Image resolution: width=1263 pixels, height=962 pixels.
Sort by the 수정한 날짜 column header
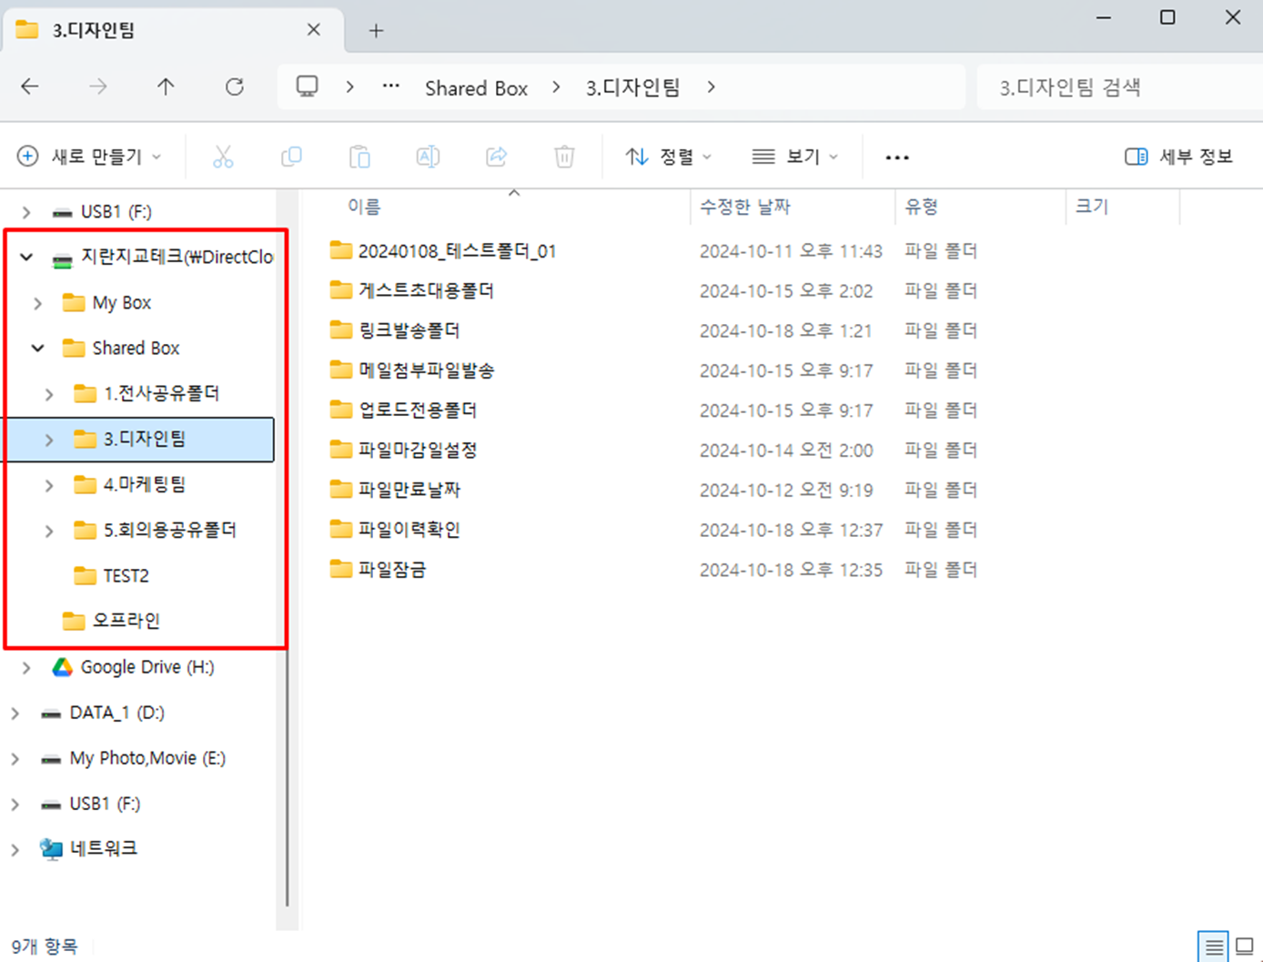(x=744, y=208)
